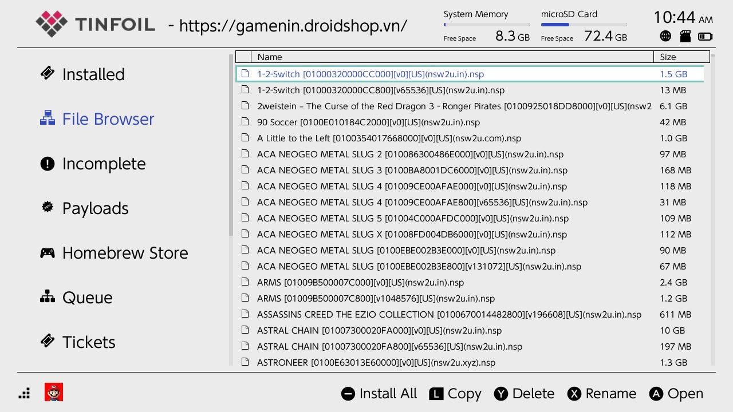Viewport: 733px width, 412px height.
Task: Click the Homebrew Store gamepad icon
Action: click(x=48, y=252)
